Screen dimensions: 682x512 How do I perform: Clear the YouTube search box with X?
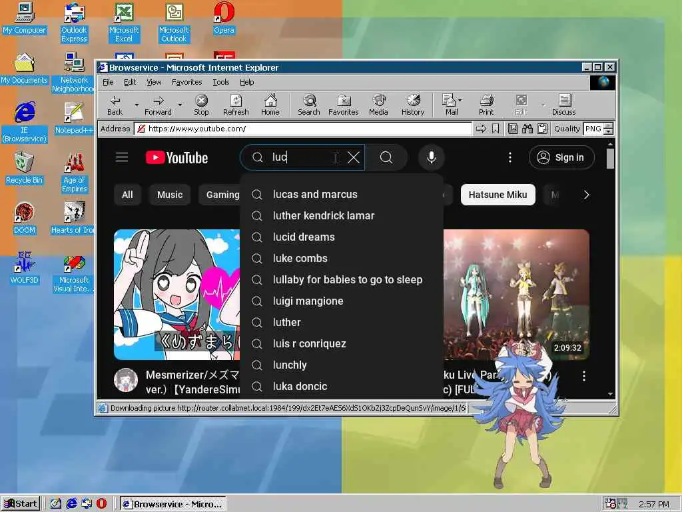pos(354,157)
